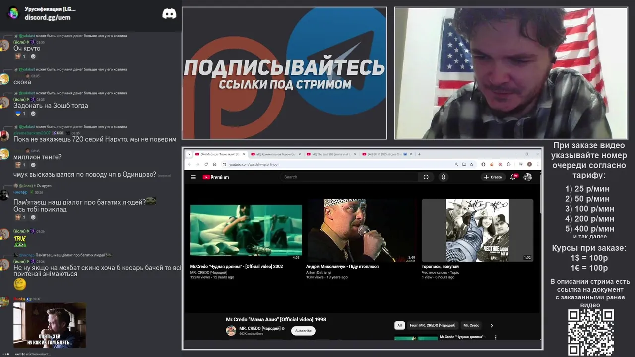Switch to The Lost 600 Spartans tab
635x357 pixels.
[331, 154]
